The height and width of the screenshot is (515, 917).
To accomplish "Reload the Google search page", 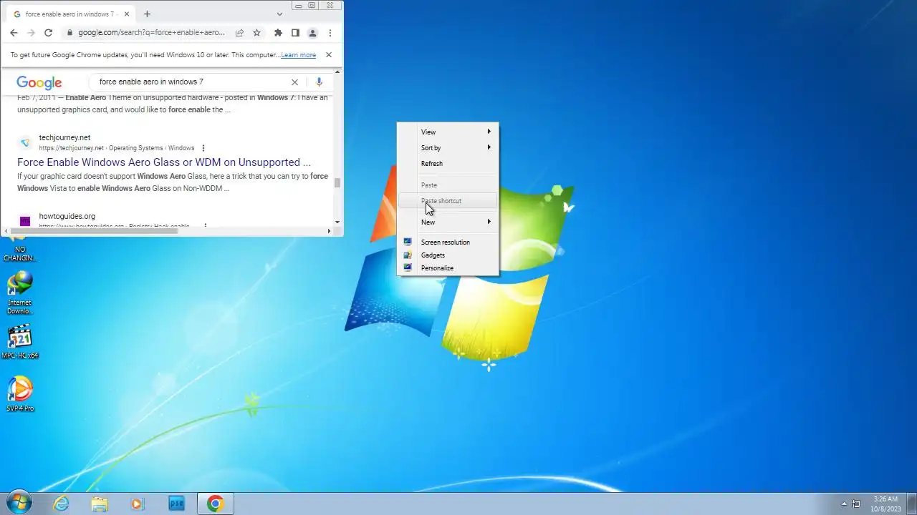I will [48, 33].
